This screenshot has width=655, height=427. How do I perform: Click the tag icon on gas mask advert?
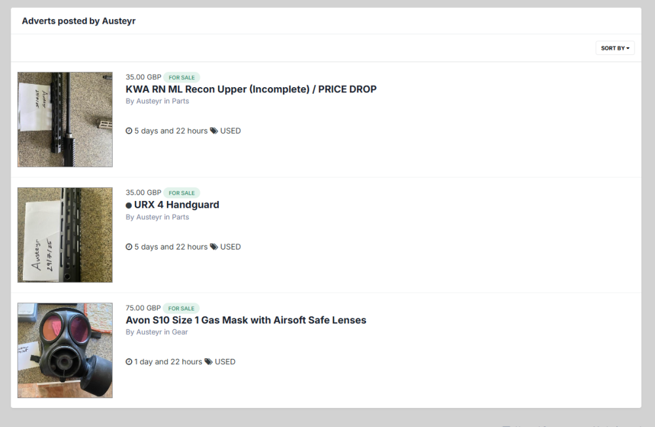208,362
